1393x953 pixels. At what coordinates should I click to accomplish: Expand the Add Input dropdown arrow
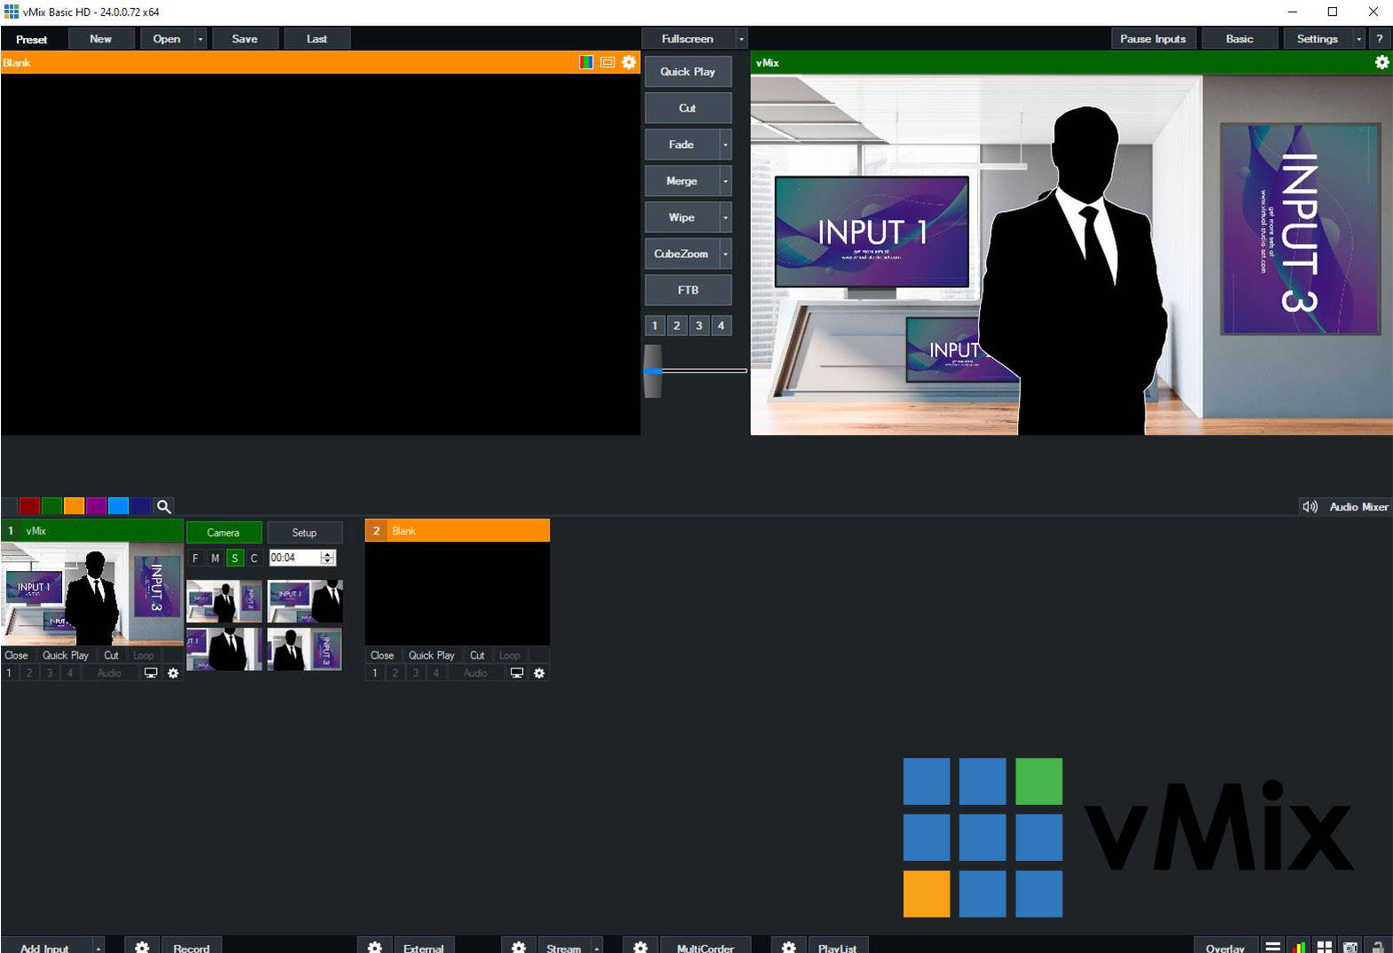tap(98, 947)
